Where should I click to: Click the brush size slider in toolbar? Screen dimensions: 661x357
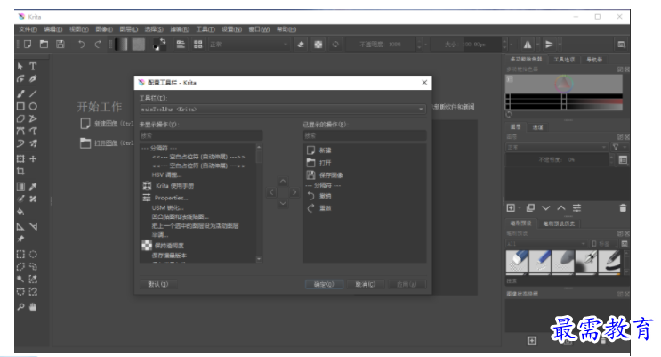466,45
